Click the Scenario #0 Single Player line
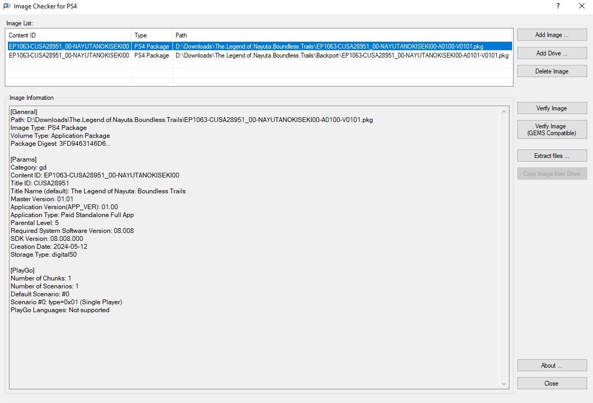593x403 pixels. [66, 302]
